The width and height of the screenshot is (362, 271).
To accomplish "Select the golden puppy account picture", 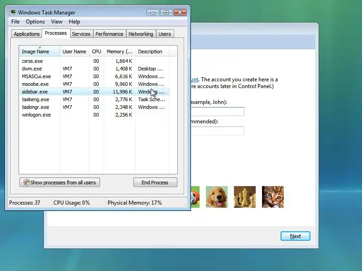I will [217, 197].
